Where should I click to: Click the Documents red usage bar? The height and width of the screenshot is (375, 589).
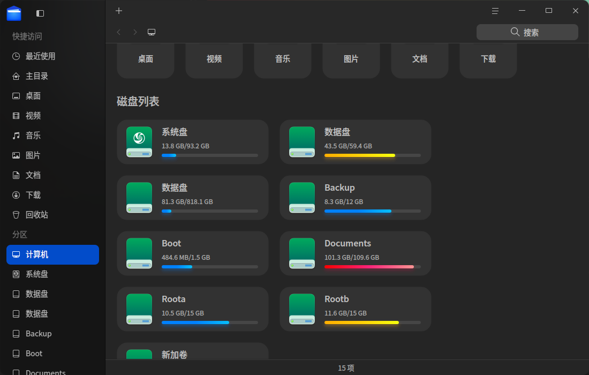pos(372,267)
